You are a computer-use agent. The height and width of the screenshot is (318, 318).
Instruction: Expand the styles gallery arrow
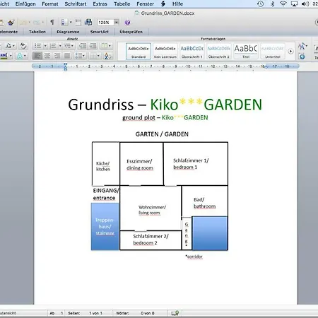click(x=290, y=51)
